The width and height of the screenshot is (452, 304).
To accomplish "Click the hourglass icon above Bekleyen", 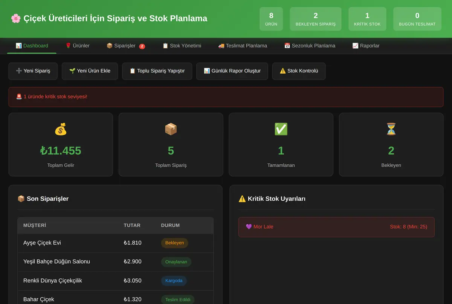I will click(391, 129).
